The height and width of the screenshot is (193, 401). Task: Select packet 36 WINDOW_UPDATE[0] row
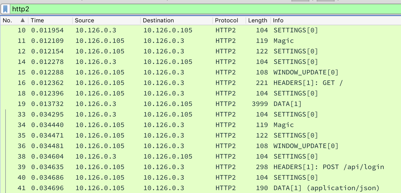coord(200,146)
